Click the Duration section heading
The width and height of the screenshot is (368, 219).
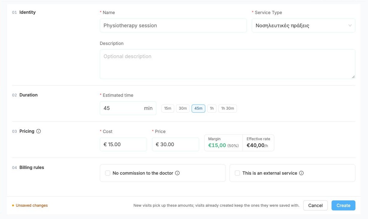click(28, 95)
